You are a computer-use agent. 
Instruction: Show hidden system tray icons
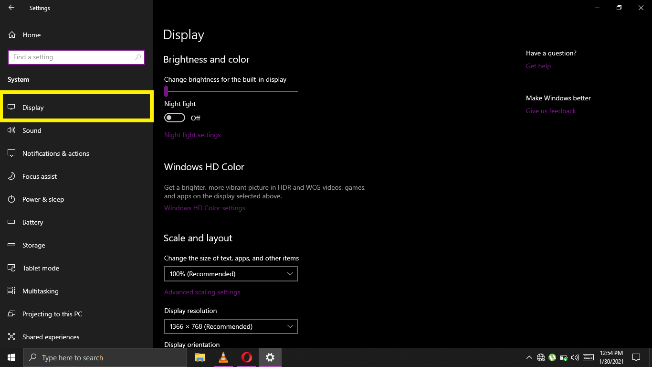pos(529,357)
